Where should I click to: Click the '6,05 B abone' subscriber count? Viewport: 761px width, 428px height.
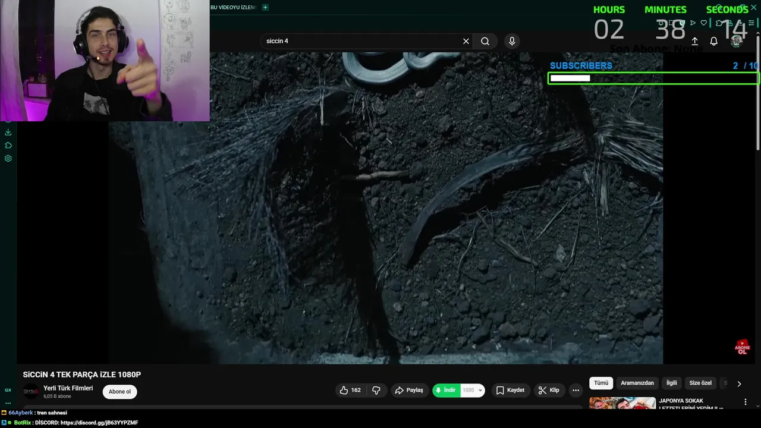click(57, 396)
